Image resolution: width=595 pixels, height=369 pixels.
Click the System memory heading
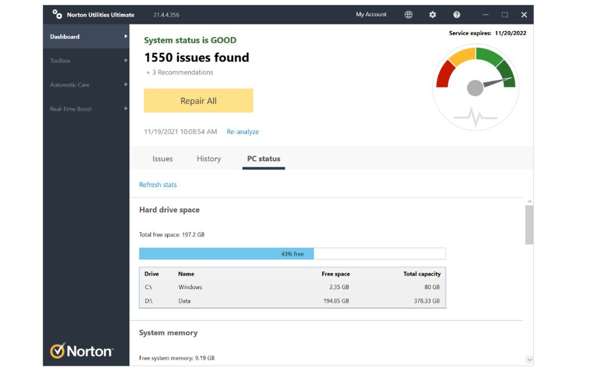tap(168, 333)
